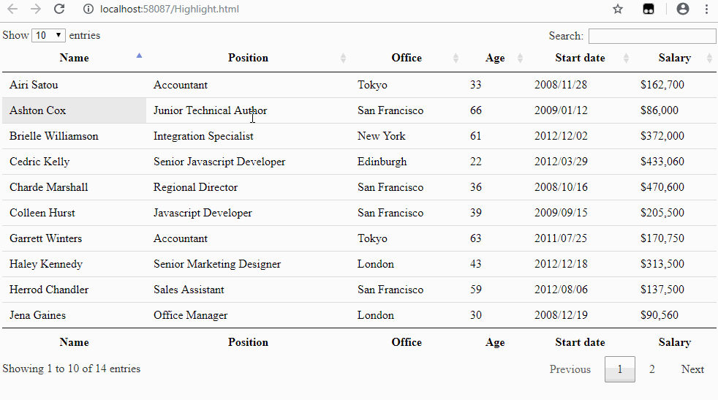Click the Colleen Hurst name cell
Screen dimensions: 718x400
[x=74, y=213]
